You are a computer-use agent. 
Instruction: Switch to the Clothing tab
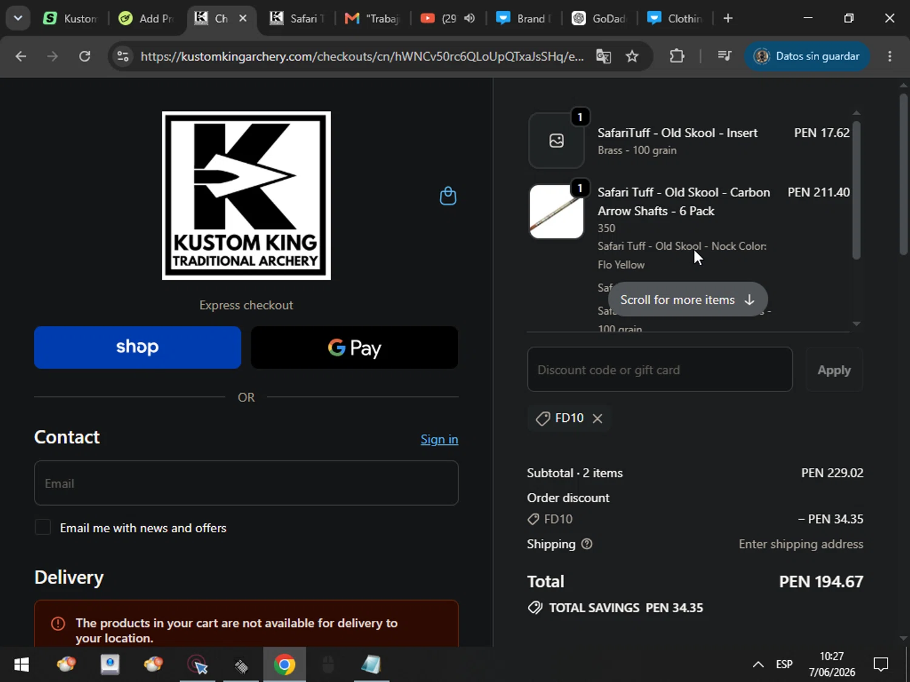674,18
